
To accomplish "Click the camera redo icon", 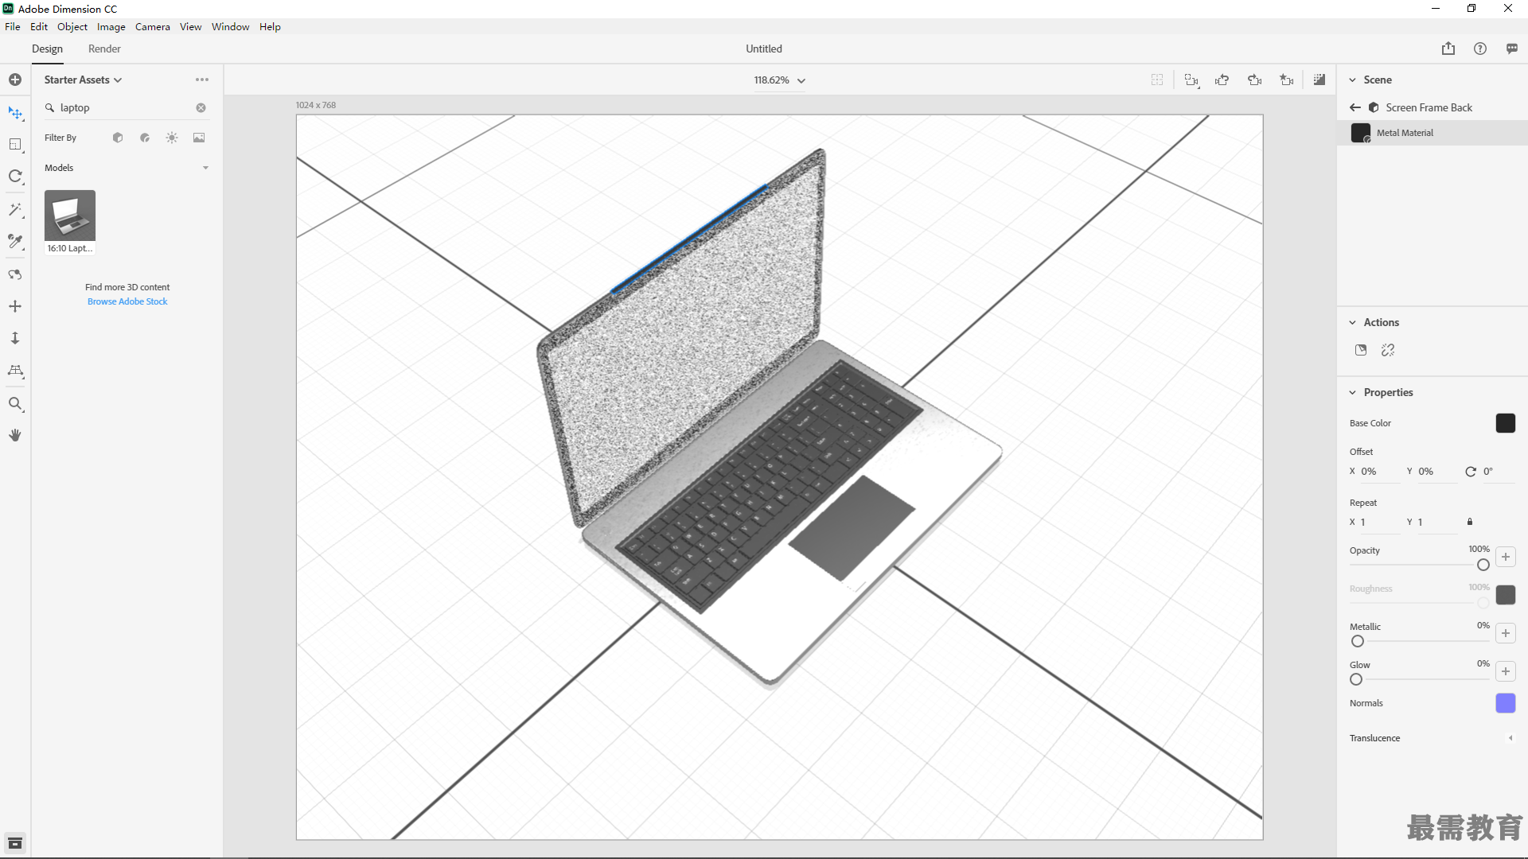I will tap(1255, 80).
